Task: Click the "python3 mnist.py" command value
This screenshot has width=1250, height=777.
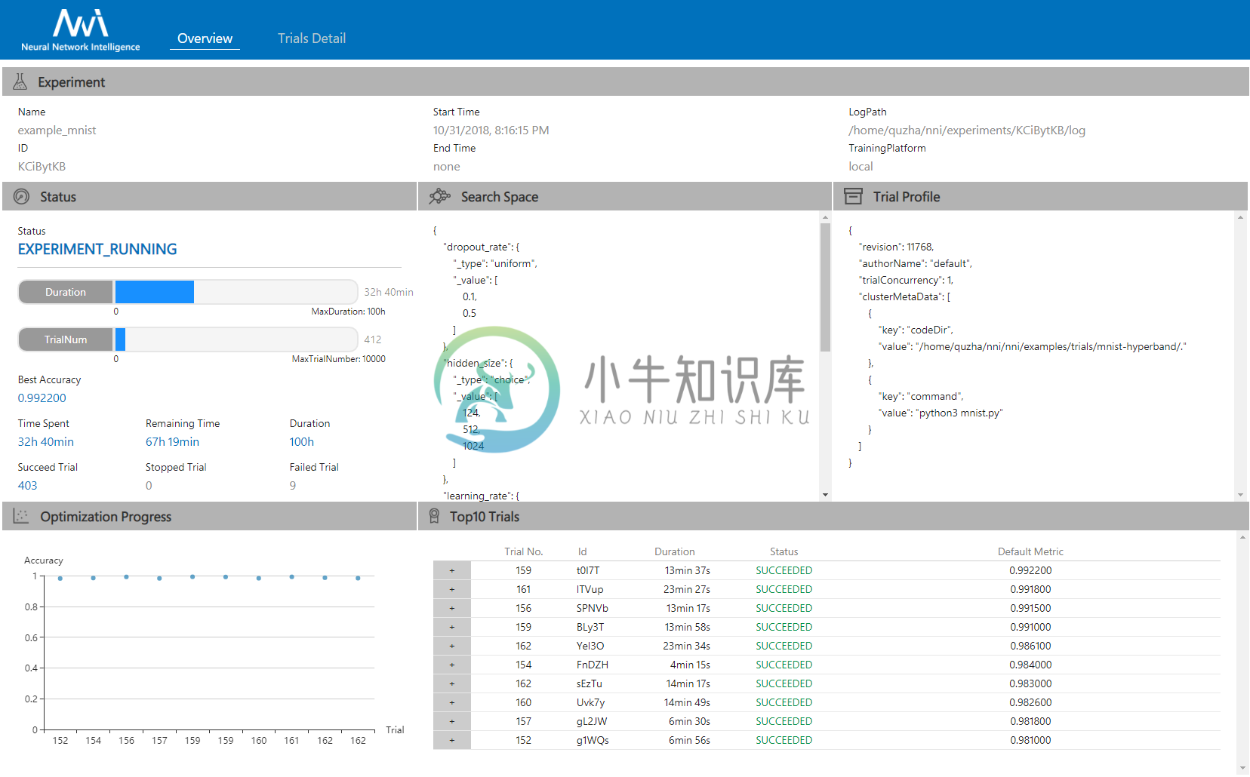Action: tap(960, 413)
